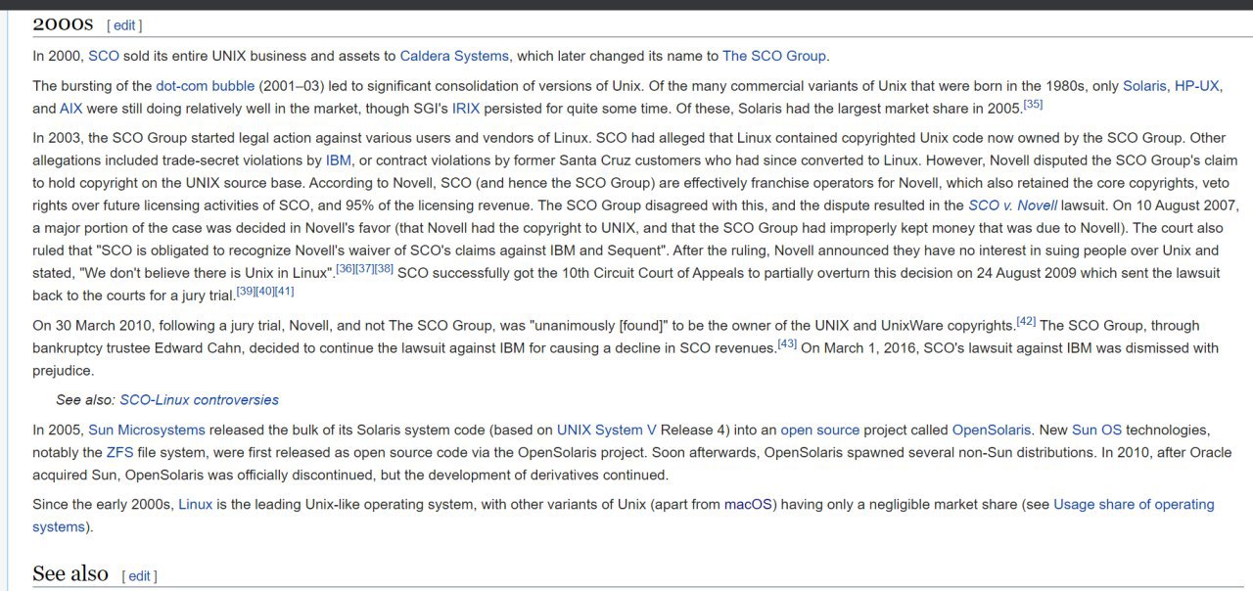The width and height of the screenshot is (1253, 591).
Task: Open the IBM link
Action: pos(339,159)
